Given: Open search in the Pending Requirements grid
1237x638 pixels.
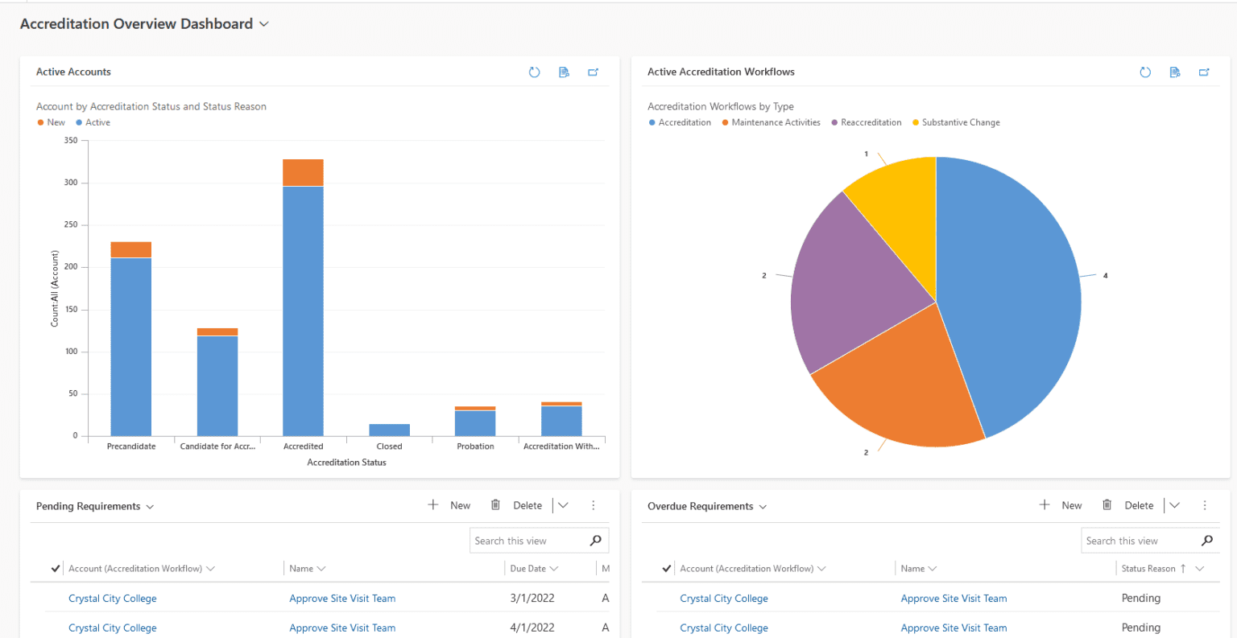Looking at the screenshot, I should tap(595, 540).
